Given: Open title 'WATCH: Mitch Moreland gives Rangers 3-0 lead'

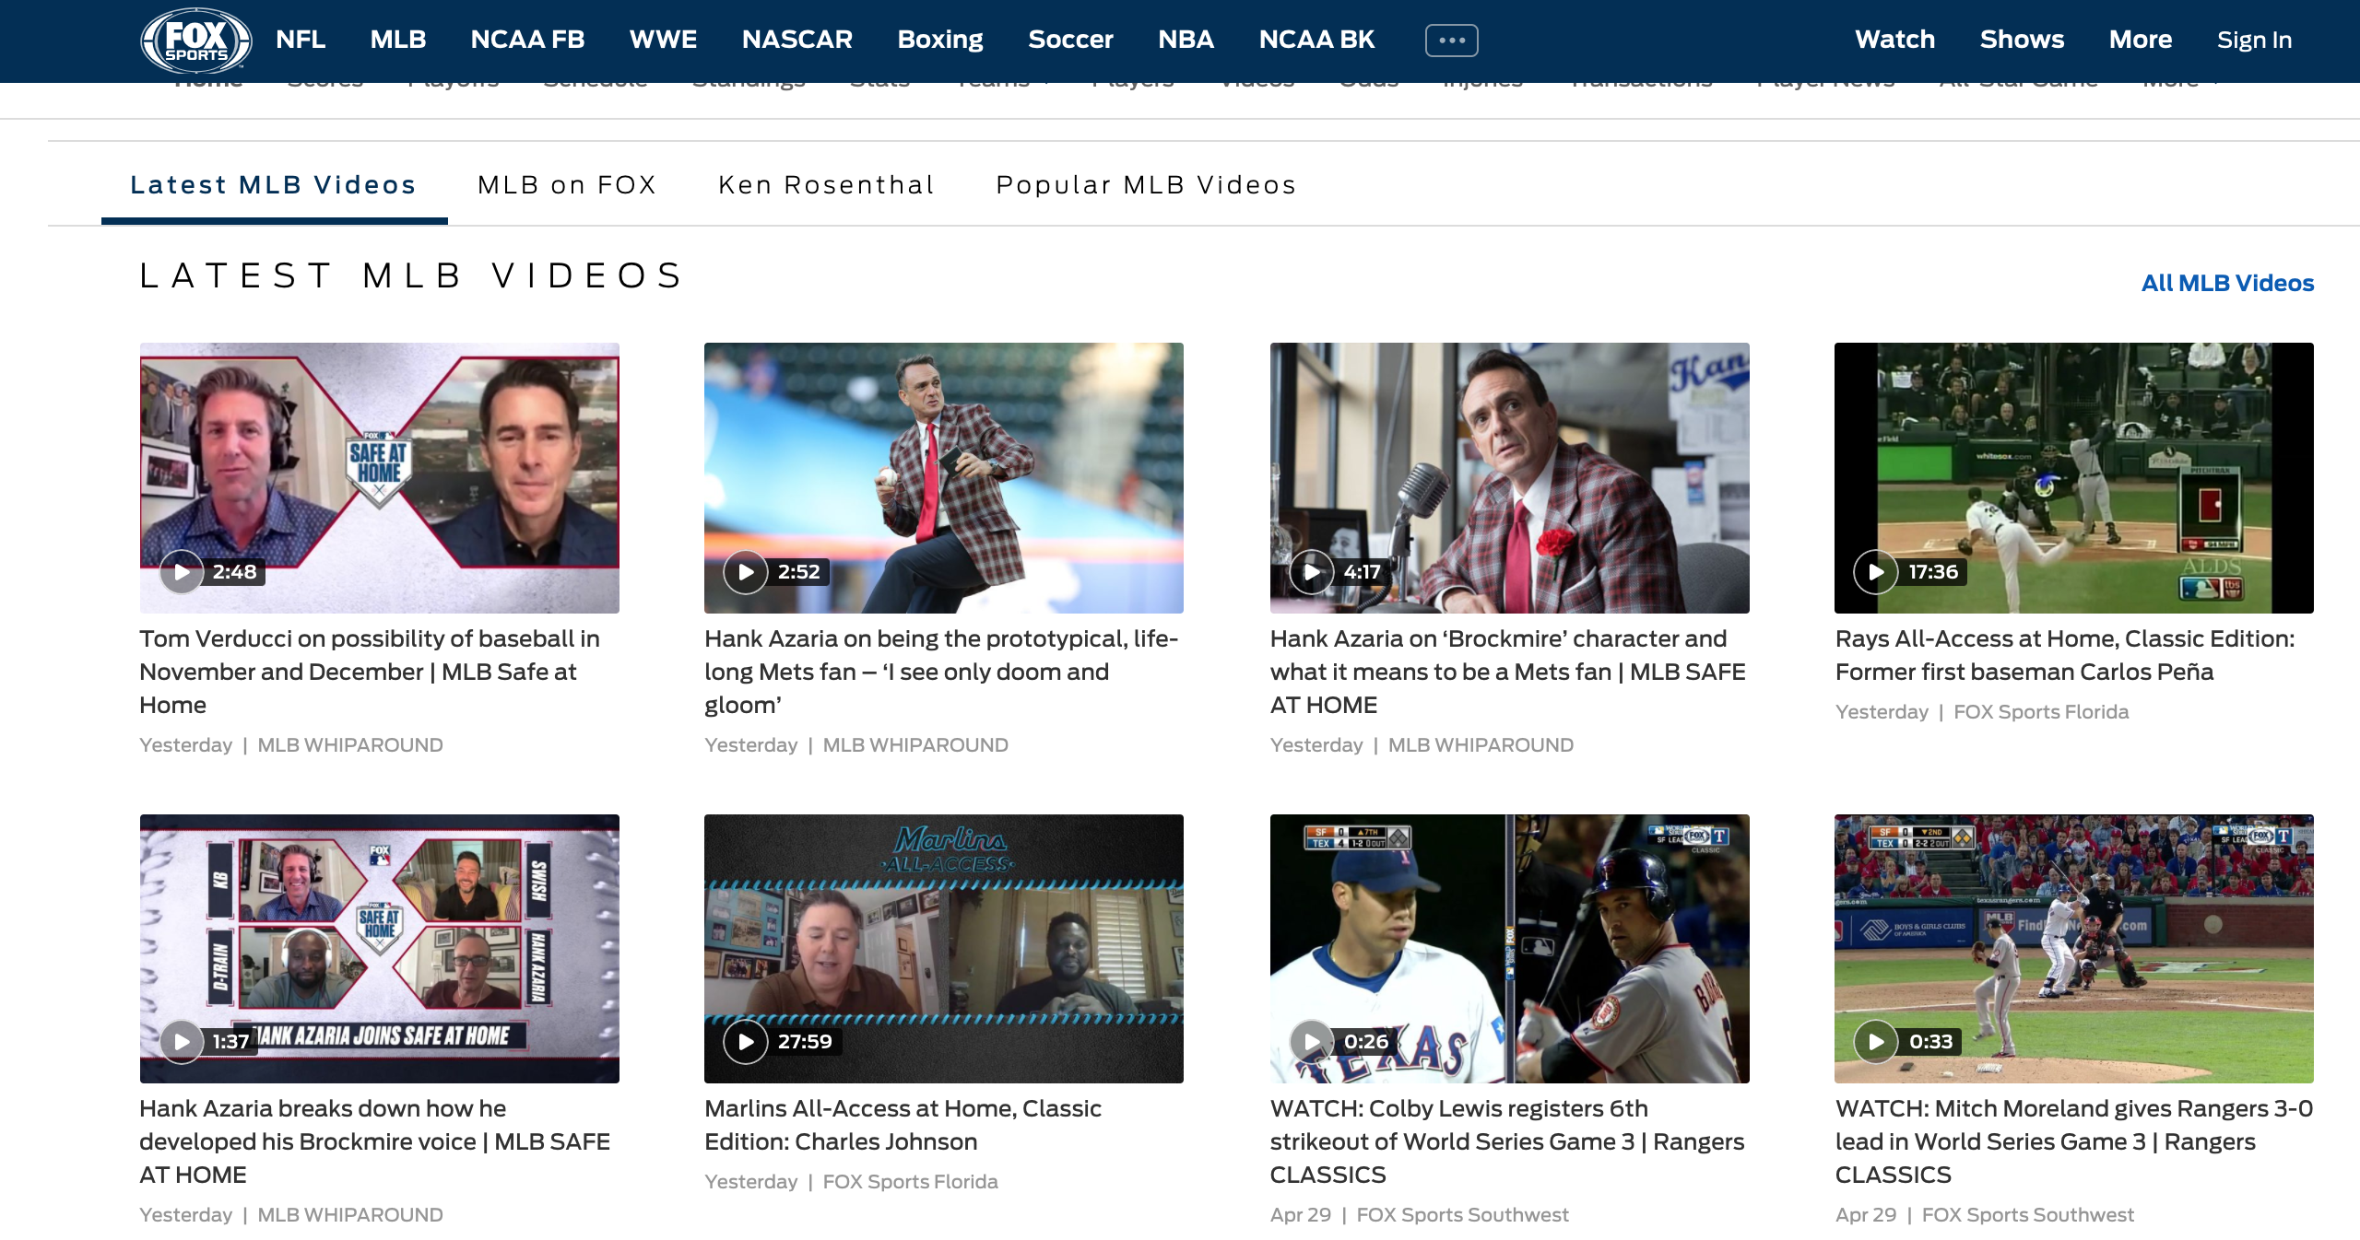Looking at the screenshot, I should pos(2074,1141).
